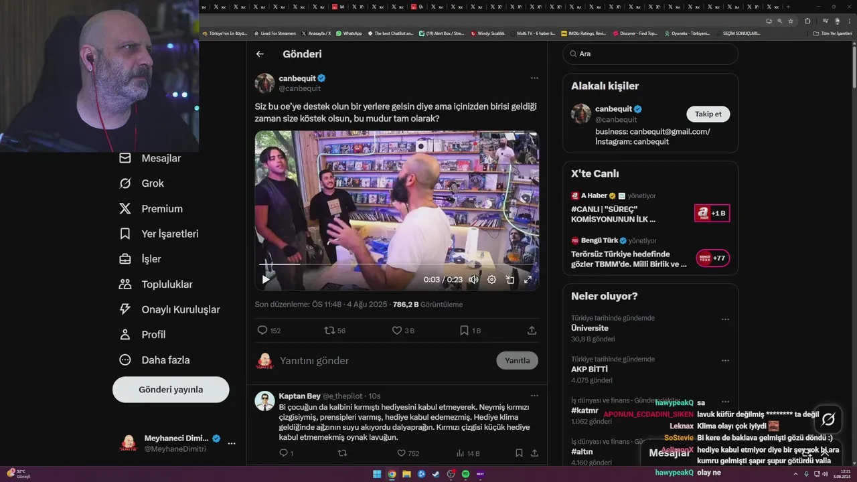Open the İşler section
Screen dimensions: 857x482
[140, 259]
